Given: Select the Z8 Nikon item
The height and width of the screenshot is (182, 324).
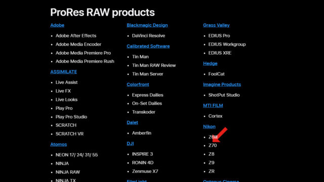Looking at the screenshot, I should pos(211,154).
